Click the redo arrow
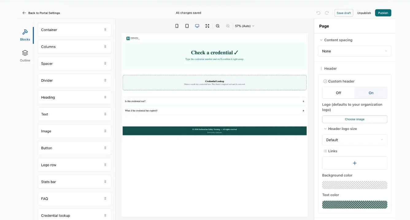This screenshot has height=220, width=410. tap(327, 13)
